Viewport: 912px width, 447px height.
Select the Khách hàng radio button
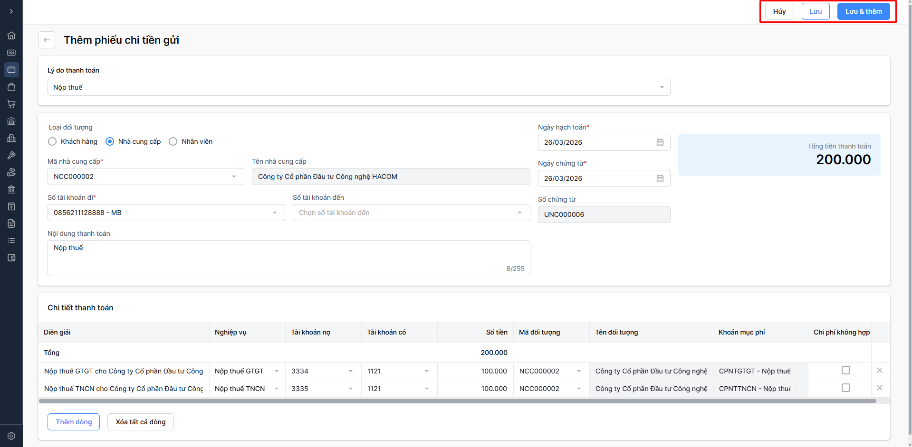point(52,141)
